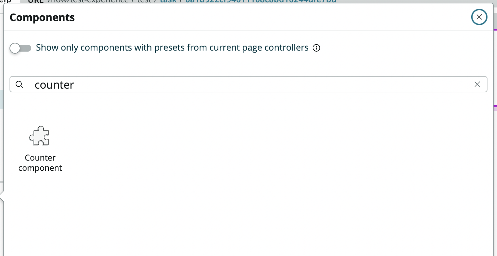This screenshot has width=497, height=256.
Task: Click the Counter component puzzle icon
Action: pyautogui.click(x=39, y=136)
